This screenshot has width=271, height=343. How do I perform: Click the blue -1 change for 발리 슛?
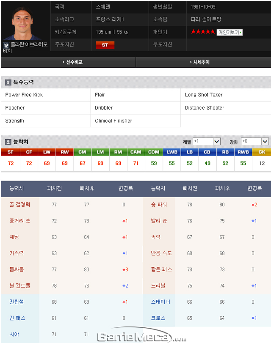pyautogui.click(x=254, y=221)
